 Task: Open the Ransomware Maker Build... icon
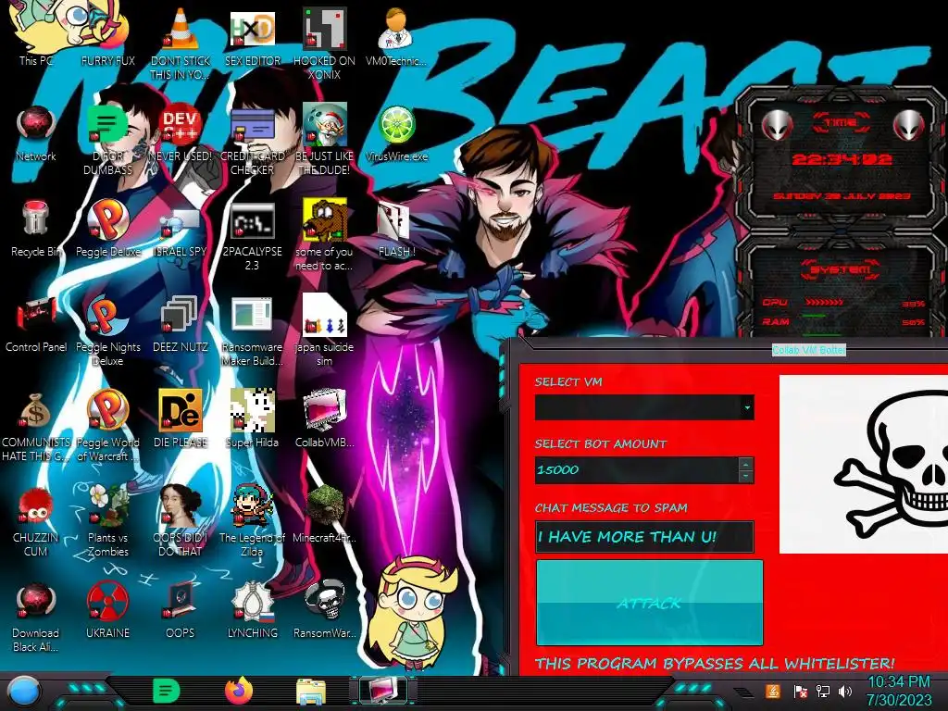(252, 331)
